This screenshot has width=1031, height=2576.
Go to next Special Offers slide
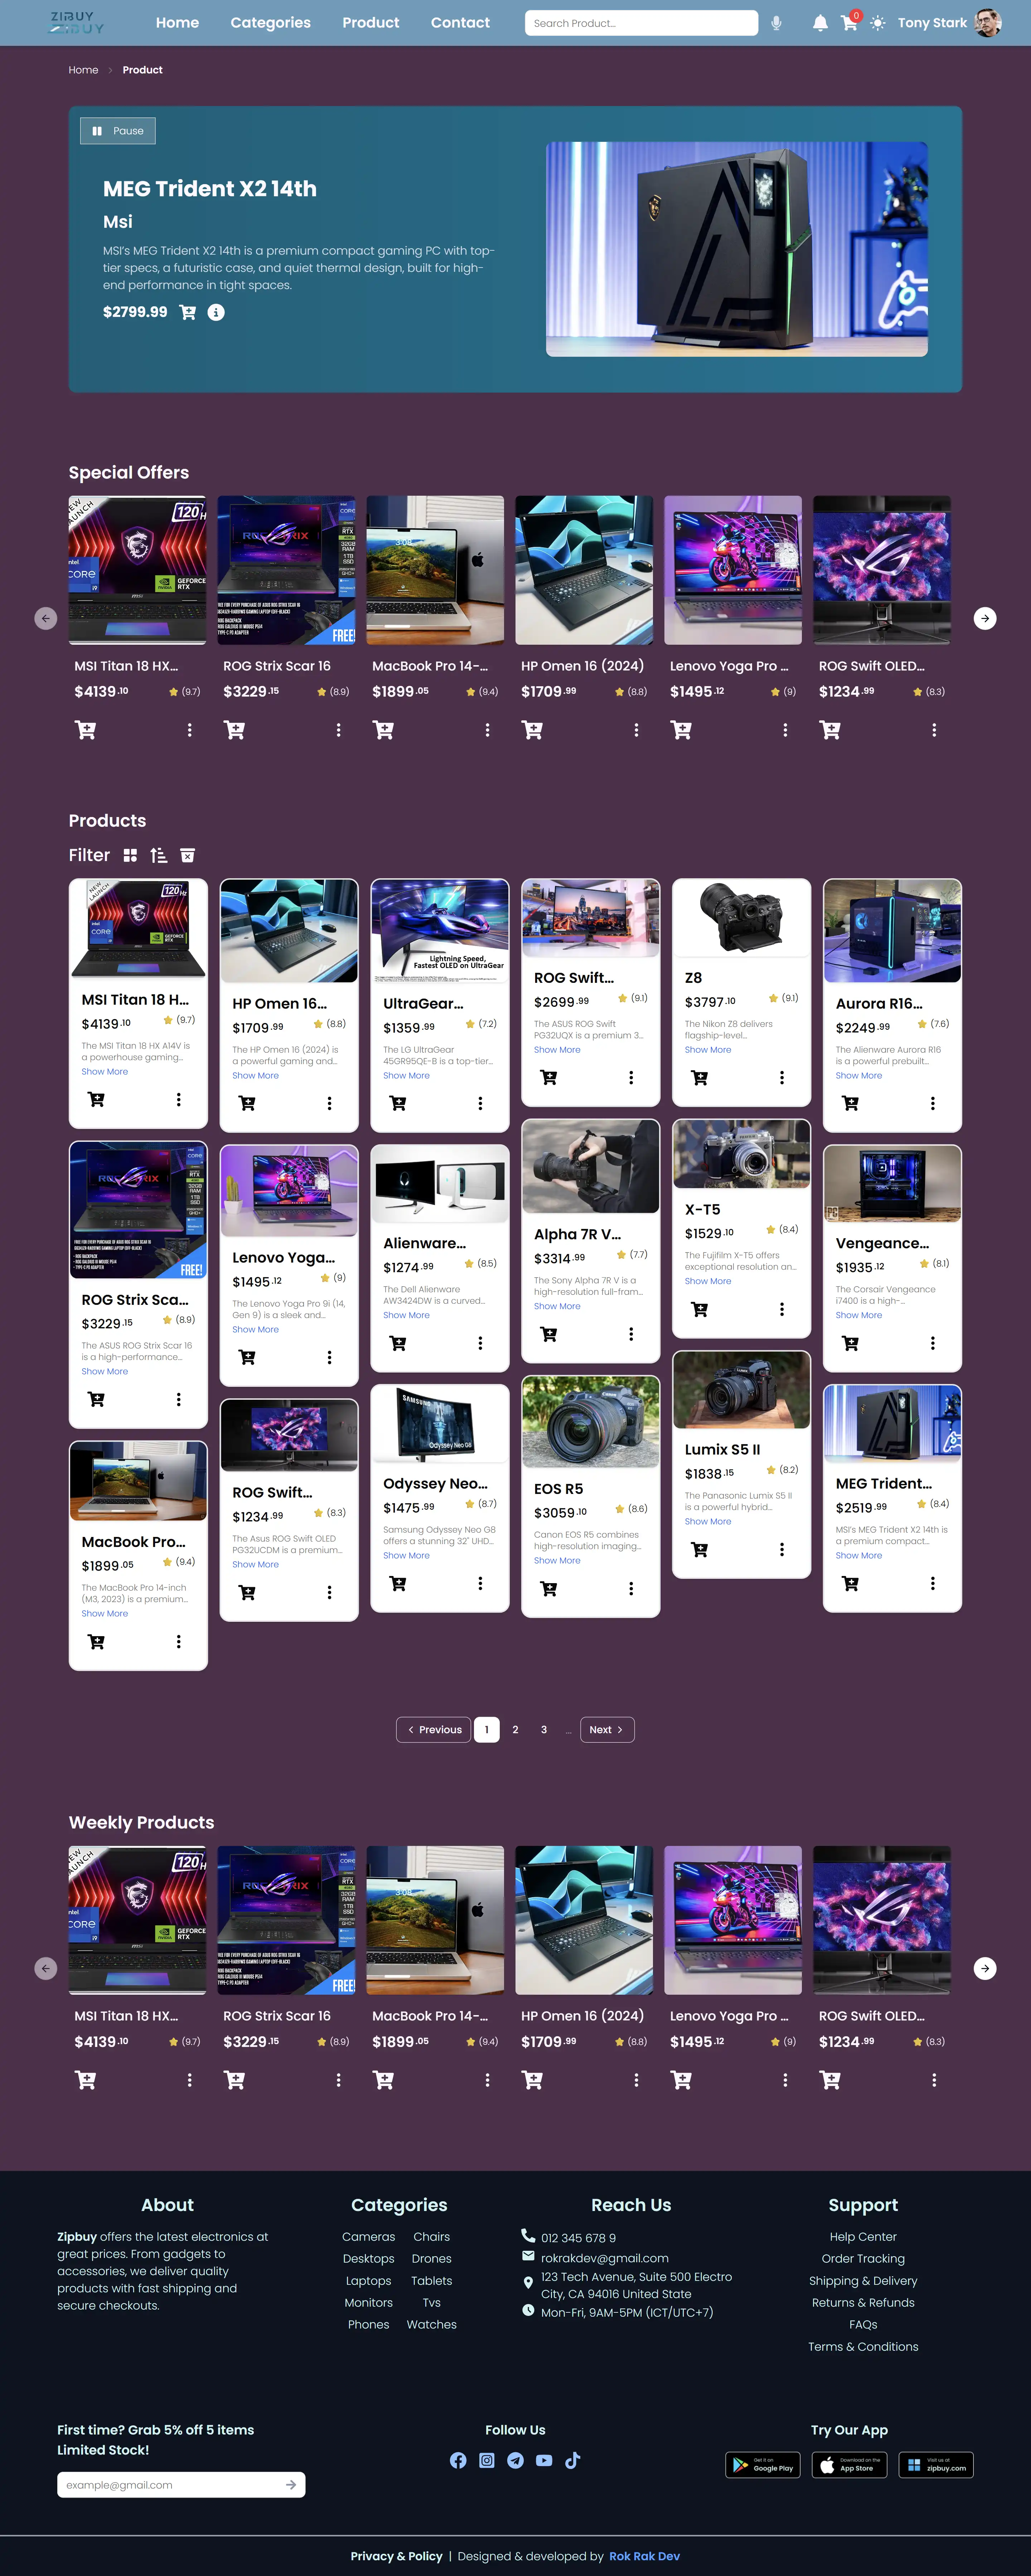[985, 618]
